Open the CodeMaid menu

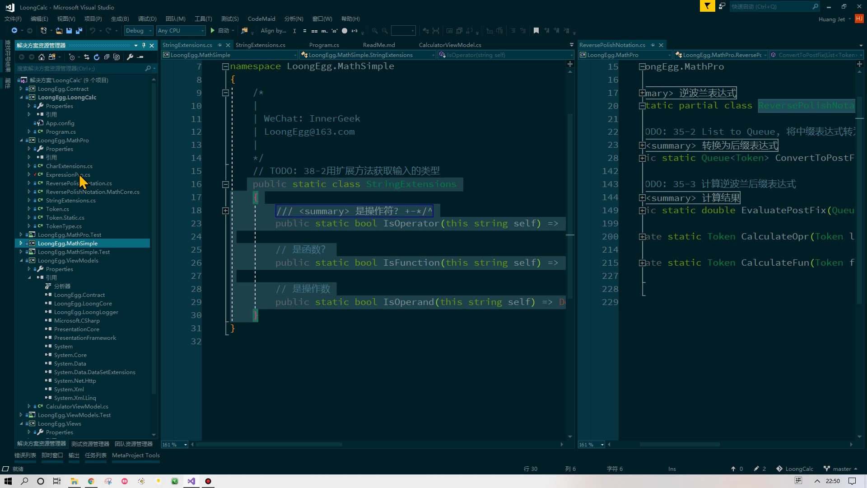(261, 19)
